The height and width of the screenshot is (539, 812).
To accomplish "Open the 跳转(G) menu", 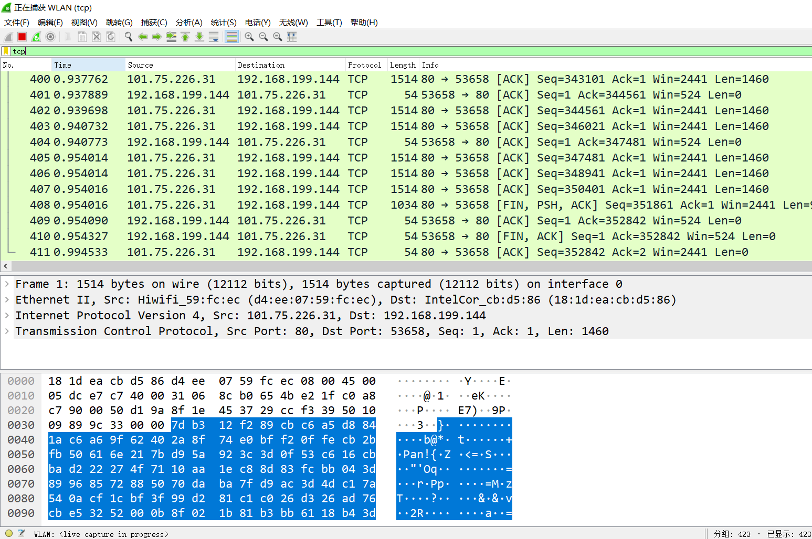I will coord(119,22).
